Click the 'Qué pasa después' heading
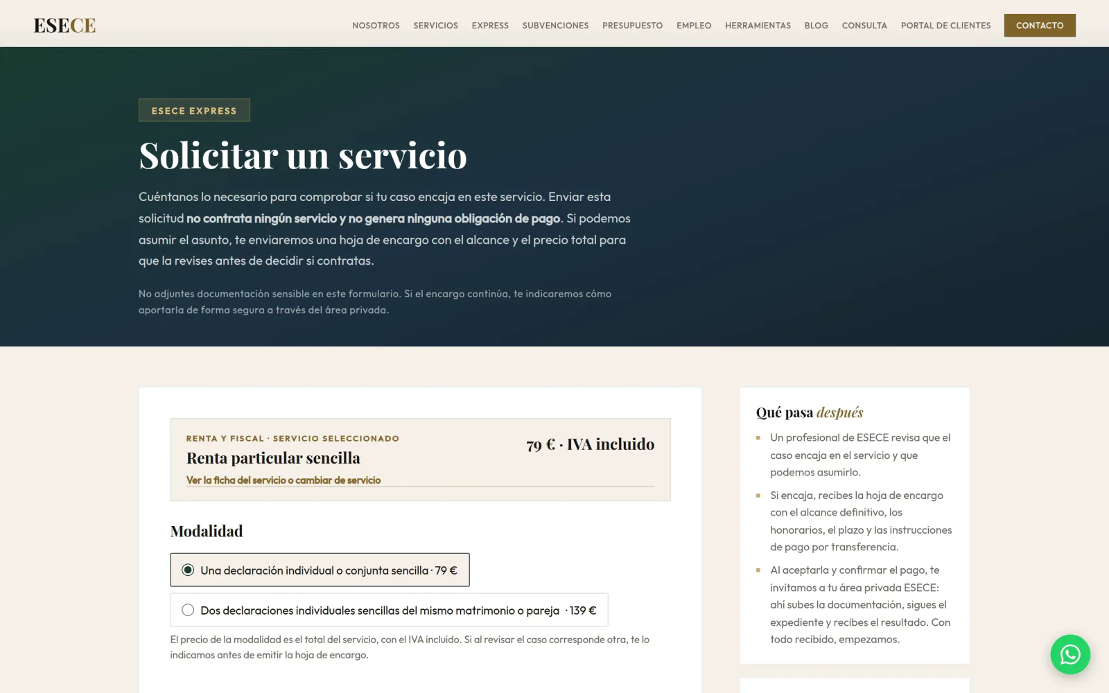This screenshot has height=693, width=1109. pyautogui.click(x=810, y=412)
